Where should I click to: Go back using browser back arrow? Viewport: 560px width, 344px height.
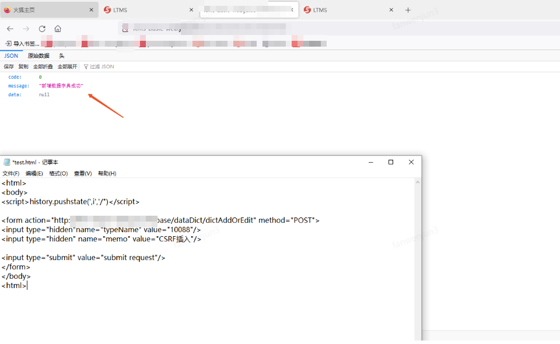click(10, 29)
